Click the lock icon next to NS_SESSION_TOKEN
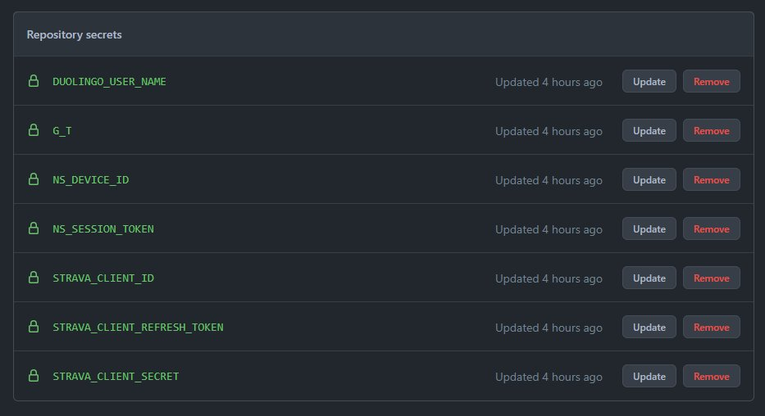765x416 pixels. (34, 228)
